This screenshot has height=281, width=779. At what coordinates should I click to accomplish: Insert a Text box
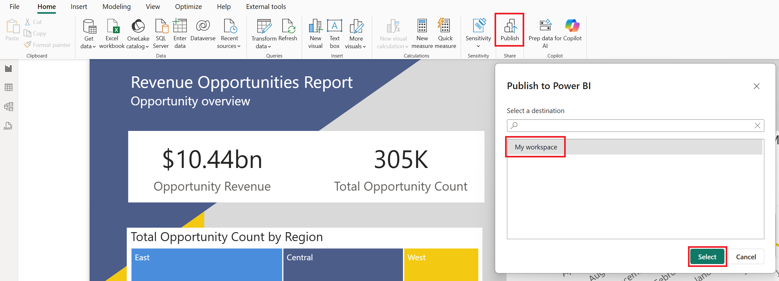pyautogui.click(x=335, y=34)
